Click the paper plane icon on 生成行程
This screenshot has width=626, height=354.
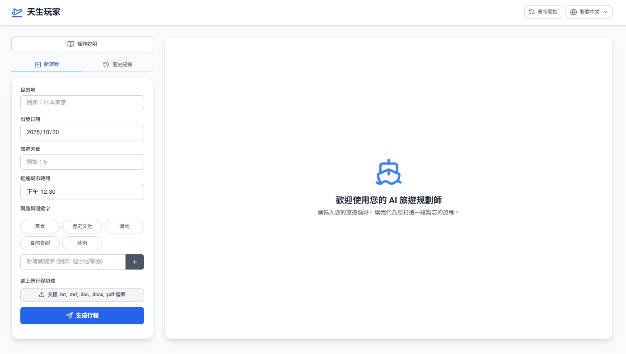[69, 316]
